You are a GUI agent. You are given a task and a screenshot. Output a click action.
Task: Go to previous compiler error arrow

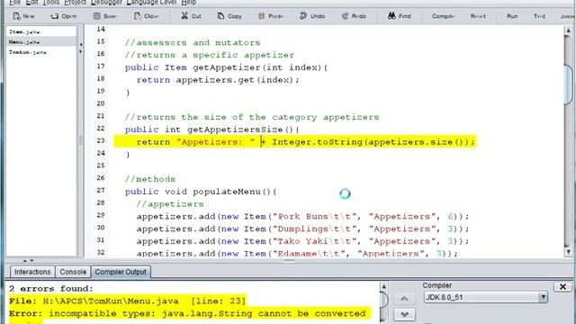[404, 298]
